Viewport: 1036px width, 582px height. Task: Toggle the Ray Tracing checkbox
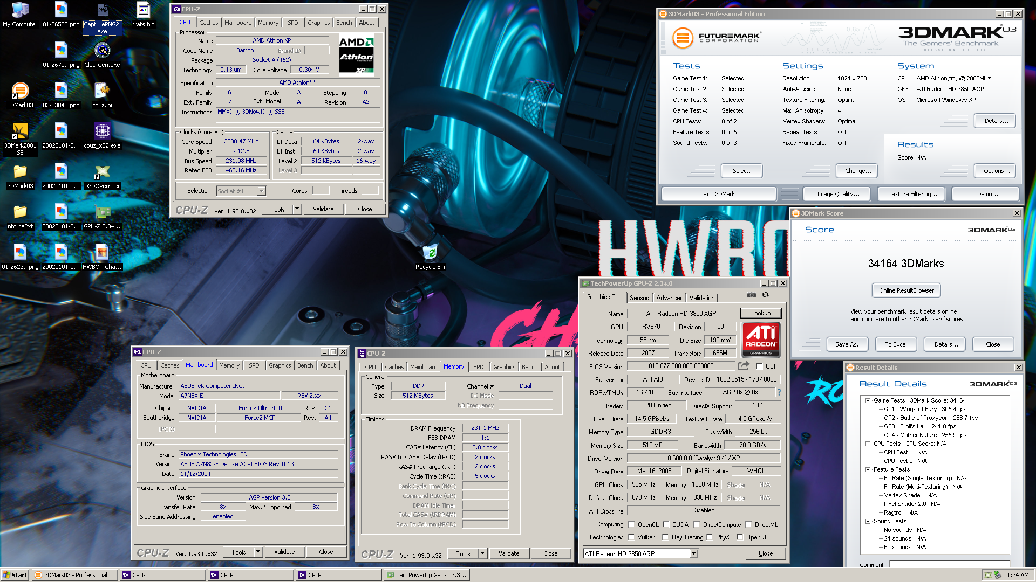pos(666,537)
